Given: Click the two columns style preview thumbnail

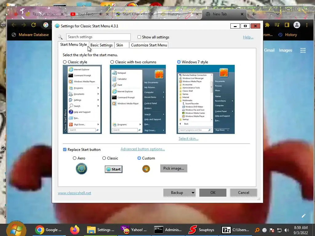Looking at the screenshot, I should click(138, 99).
